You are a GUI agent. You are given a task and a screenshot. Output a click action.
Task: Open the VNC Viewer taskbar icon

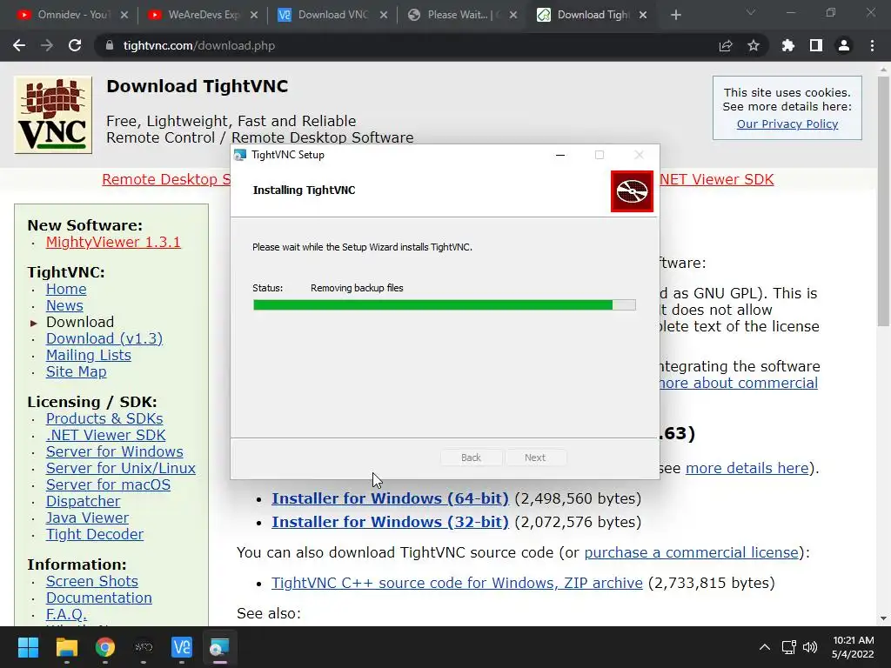pos(182,647)
